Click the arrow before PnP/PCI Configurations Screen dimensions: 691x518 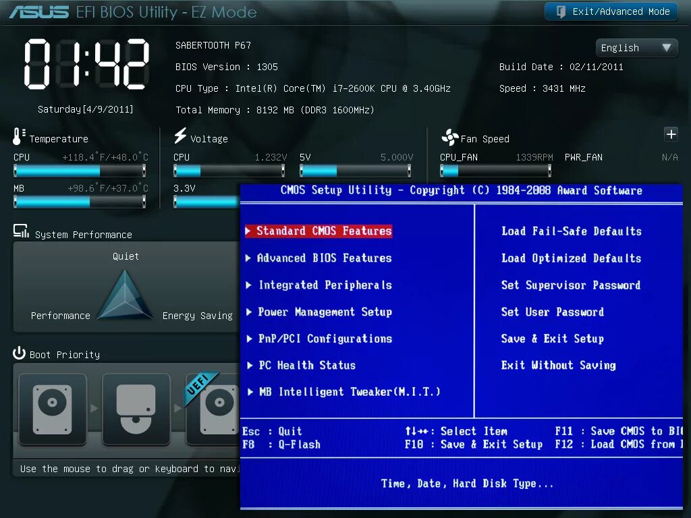tap(250, 339)
